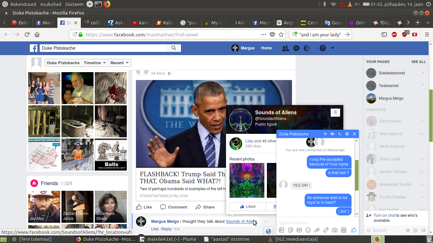Reply to Margus Meigo's comment
This screenshot has height=243, width=433.
point(166,229)
